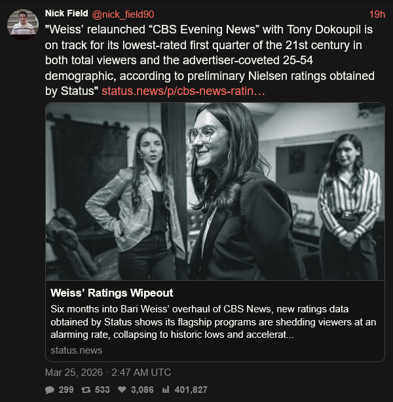Open Nick Field's profile avatar
This screenshot has width=393, height=402.
click(x=23, y=25)
